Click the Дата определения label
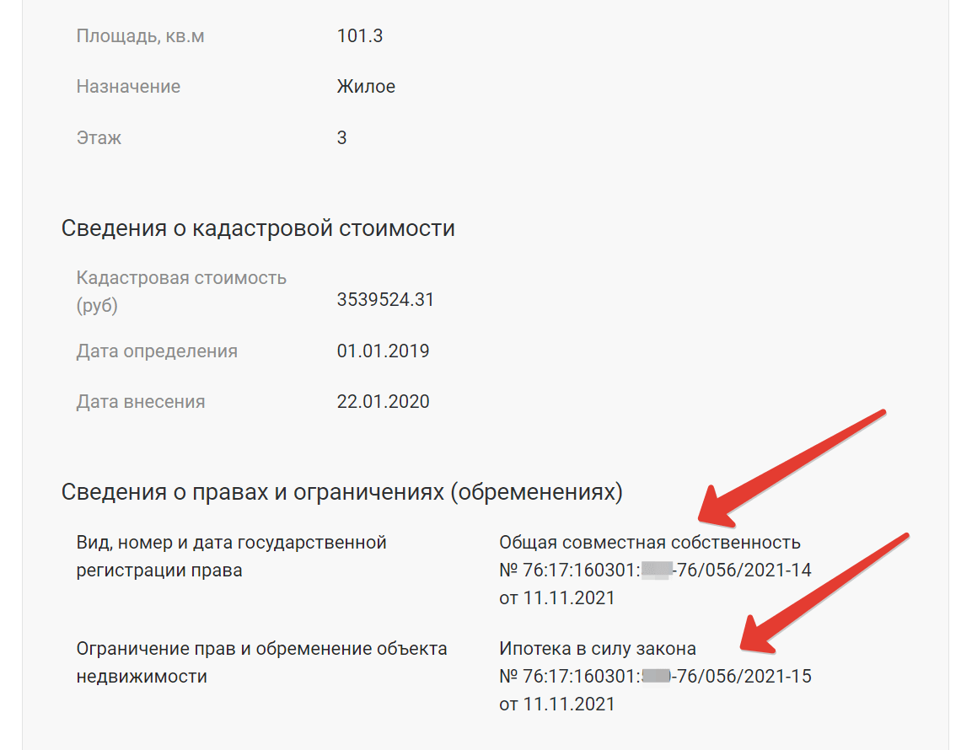This screenshot has height=750, width=961. [x=157, y=351]
